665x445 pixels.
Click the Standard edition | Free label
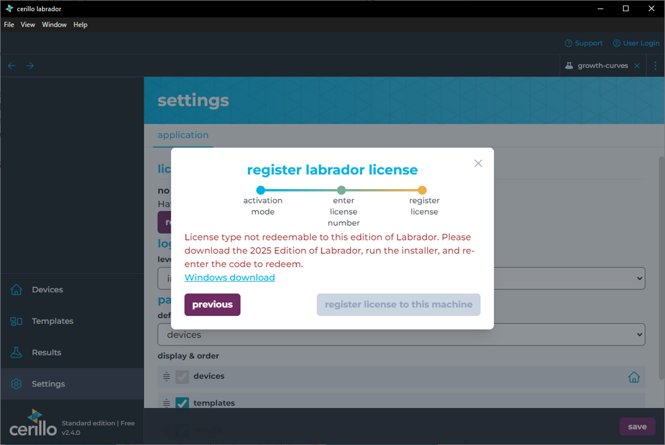click(x=98, y=423)
